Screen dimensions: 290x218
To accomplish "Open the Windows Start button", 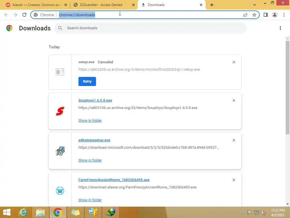I will pos(7,212).
